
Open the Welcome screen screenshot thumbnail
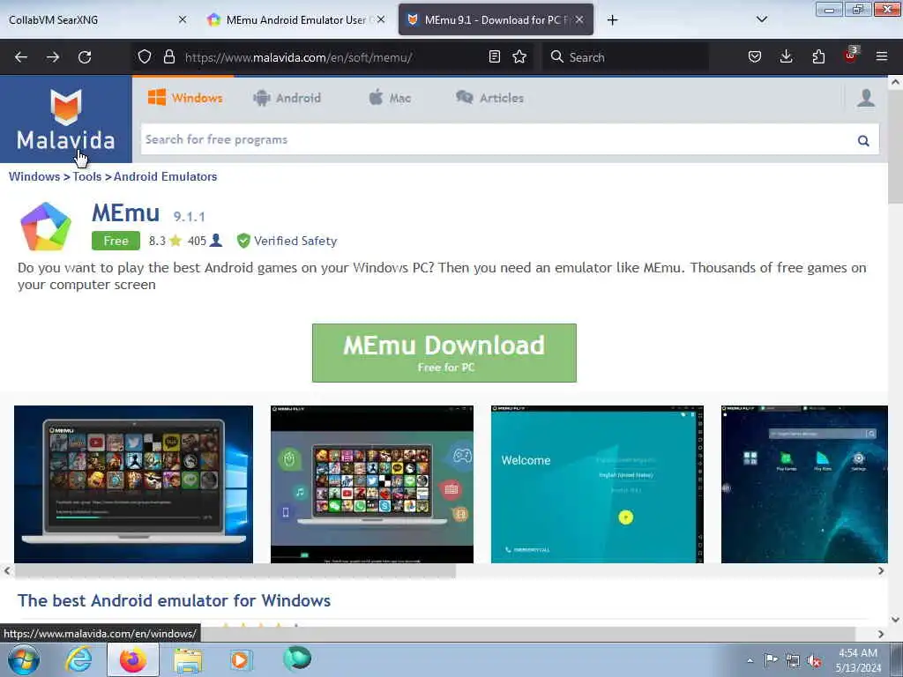click(x=597, y=484)
